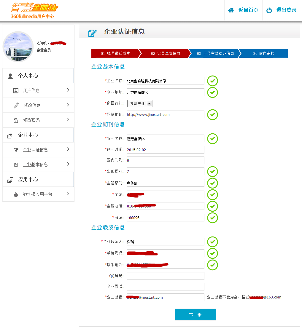Open 个人中心 menu section

(38, 76)
